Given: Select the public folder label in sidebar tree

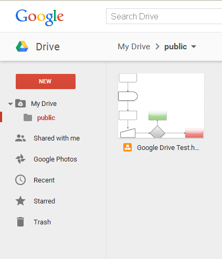Looking at the screenshot, I should 46,118.
